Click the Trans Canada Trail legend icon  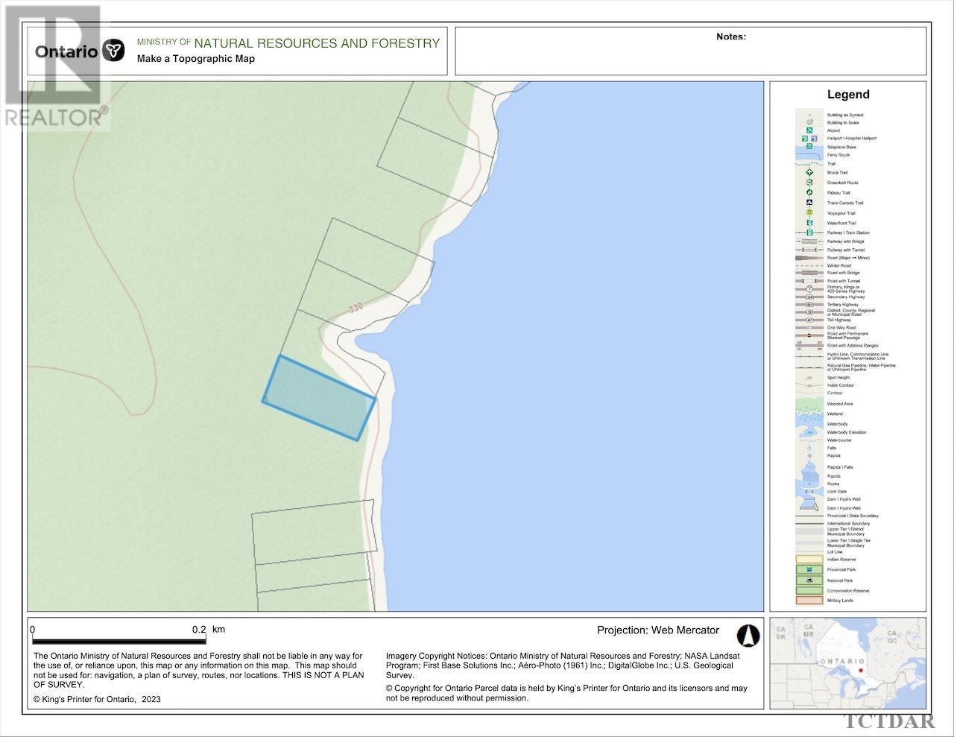pyautogui.click(x=809, y=202)
